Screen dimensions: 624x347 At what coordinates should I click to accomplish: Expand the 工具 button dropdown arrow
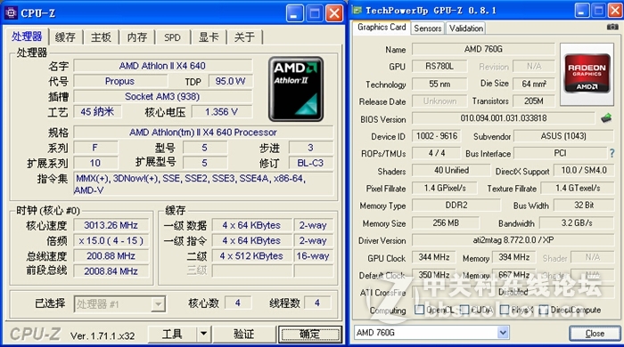204,334
